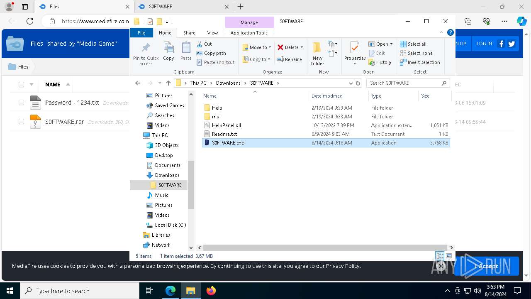The width and height of the screenshot is (531, 299).
Task: Expand Move to dropdown
Action: click(270, 47)
